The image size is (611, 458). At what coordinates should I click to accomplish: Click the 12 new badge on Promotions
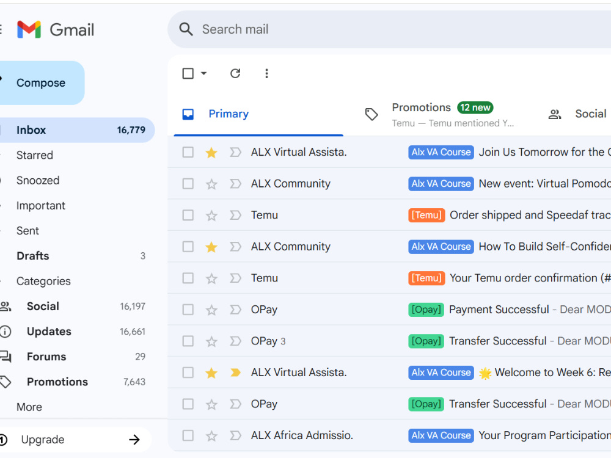(x=475, y=107)
